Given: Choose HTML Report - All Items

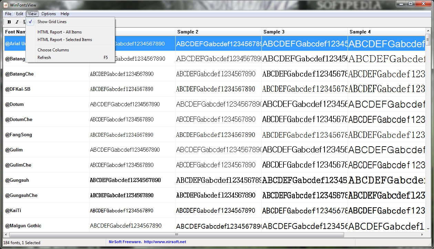Looking at the screenshot, I should (x=70, y=32).
